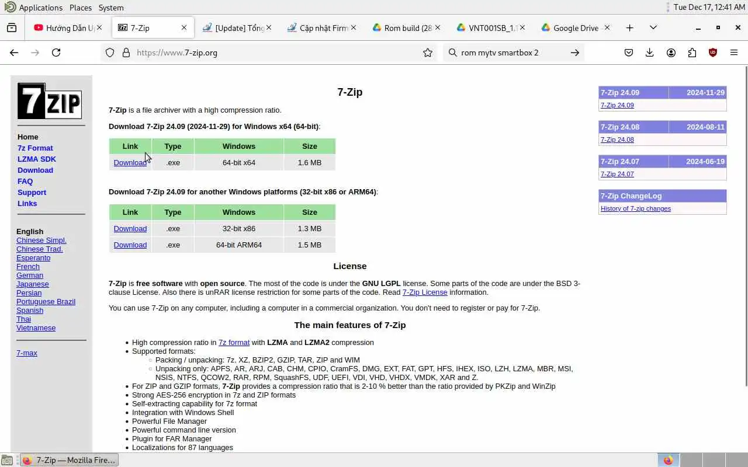Open the FAQ sidebar link
This screenshot has height=467, width=748.
pyautogui.click(x=25, y=182)
